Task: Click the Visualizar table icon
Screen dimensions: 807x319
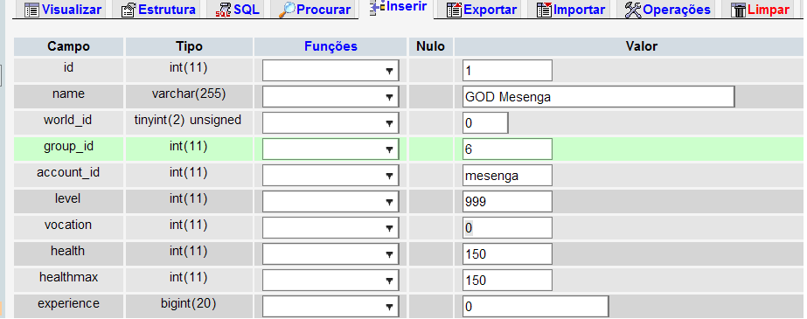Action: (31, 10)
